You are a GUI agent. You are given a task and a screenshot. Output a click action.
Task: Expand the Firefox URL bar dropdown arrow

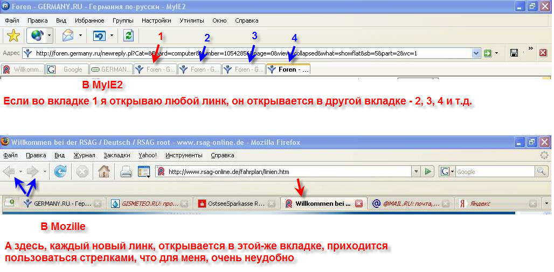pyautogui.click(x=417, y=172)
